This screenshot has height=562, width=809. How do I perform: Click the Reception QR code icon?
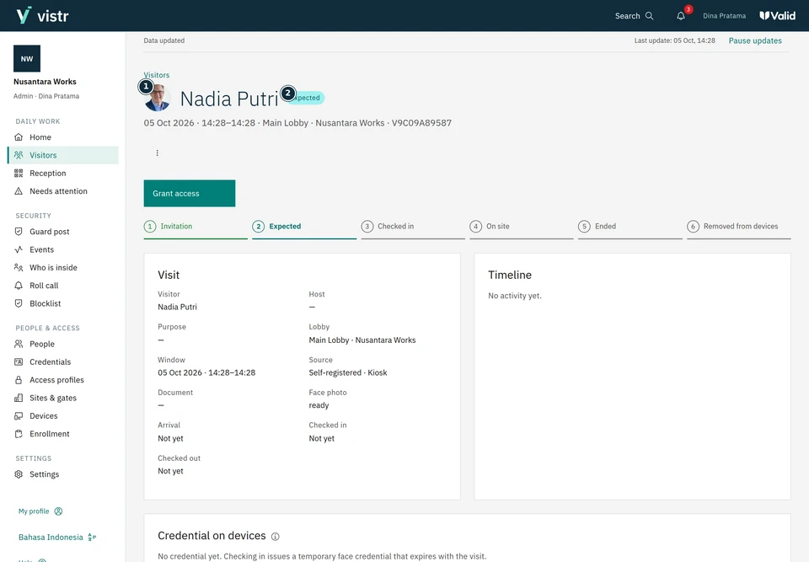pyautogui.click(x=19, y=174)
